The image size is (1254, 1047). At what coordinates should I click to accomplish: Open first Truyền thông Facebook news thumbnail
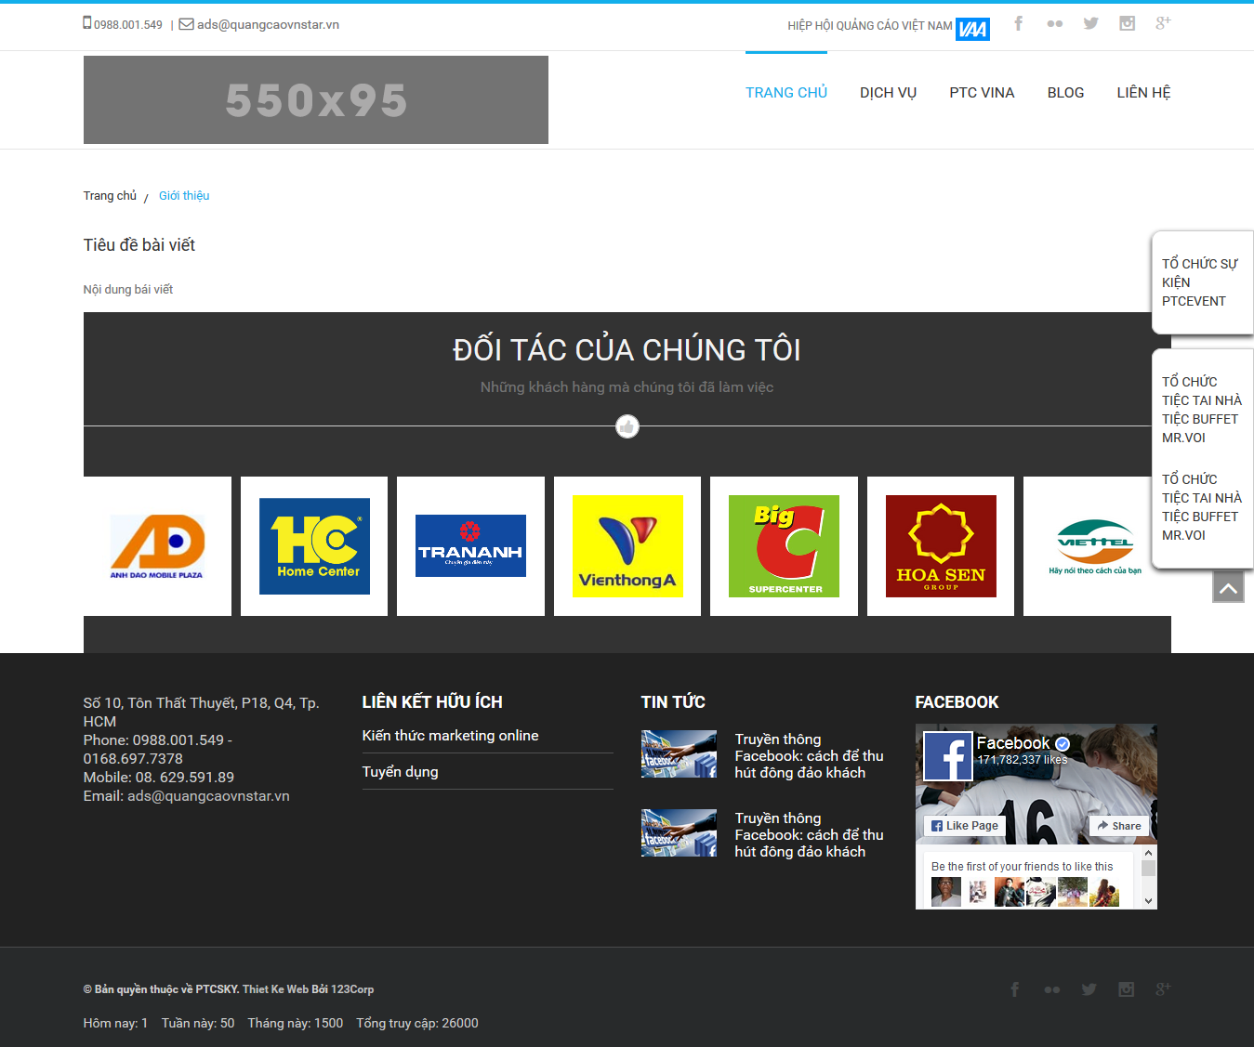pos(679,754)
